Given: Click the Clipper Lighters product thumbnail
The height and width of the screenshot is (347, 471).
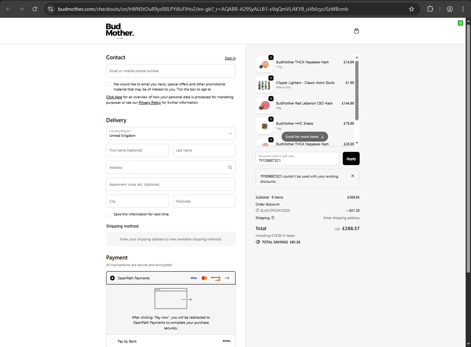Looking at the screenshot, I should pos(264,85).
